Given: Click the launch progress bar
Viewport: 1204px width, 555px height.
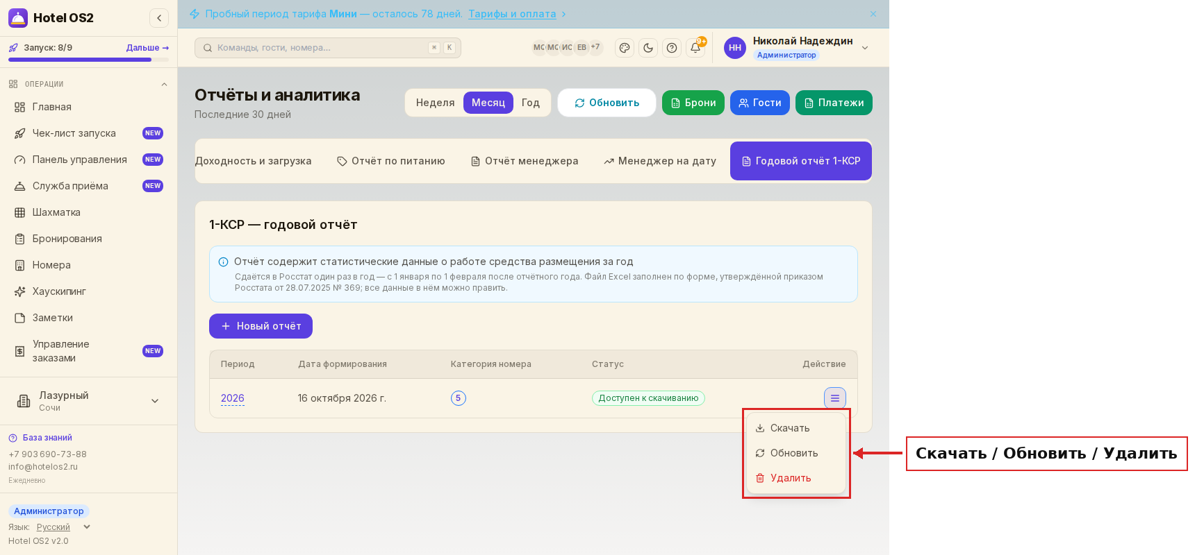Looking at the screenshot, I should [89, 60].
